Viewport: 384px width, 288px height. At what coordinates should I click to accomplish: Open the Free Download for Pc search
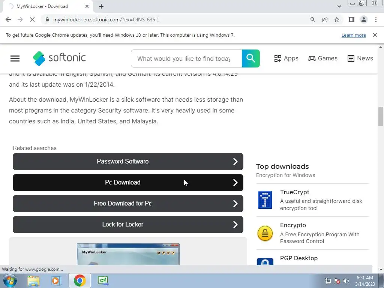click(128, 204)
